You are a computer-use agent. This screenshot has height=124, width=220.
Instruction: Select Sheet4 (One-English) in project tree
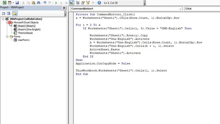29,29
